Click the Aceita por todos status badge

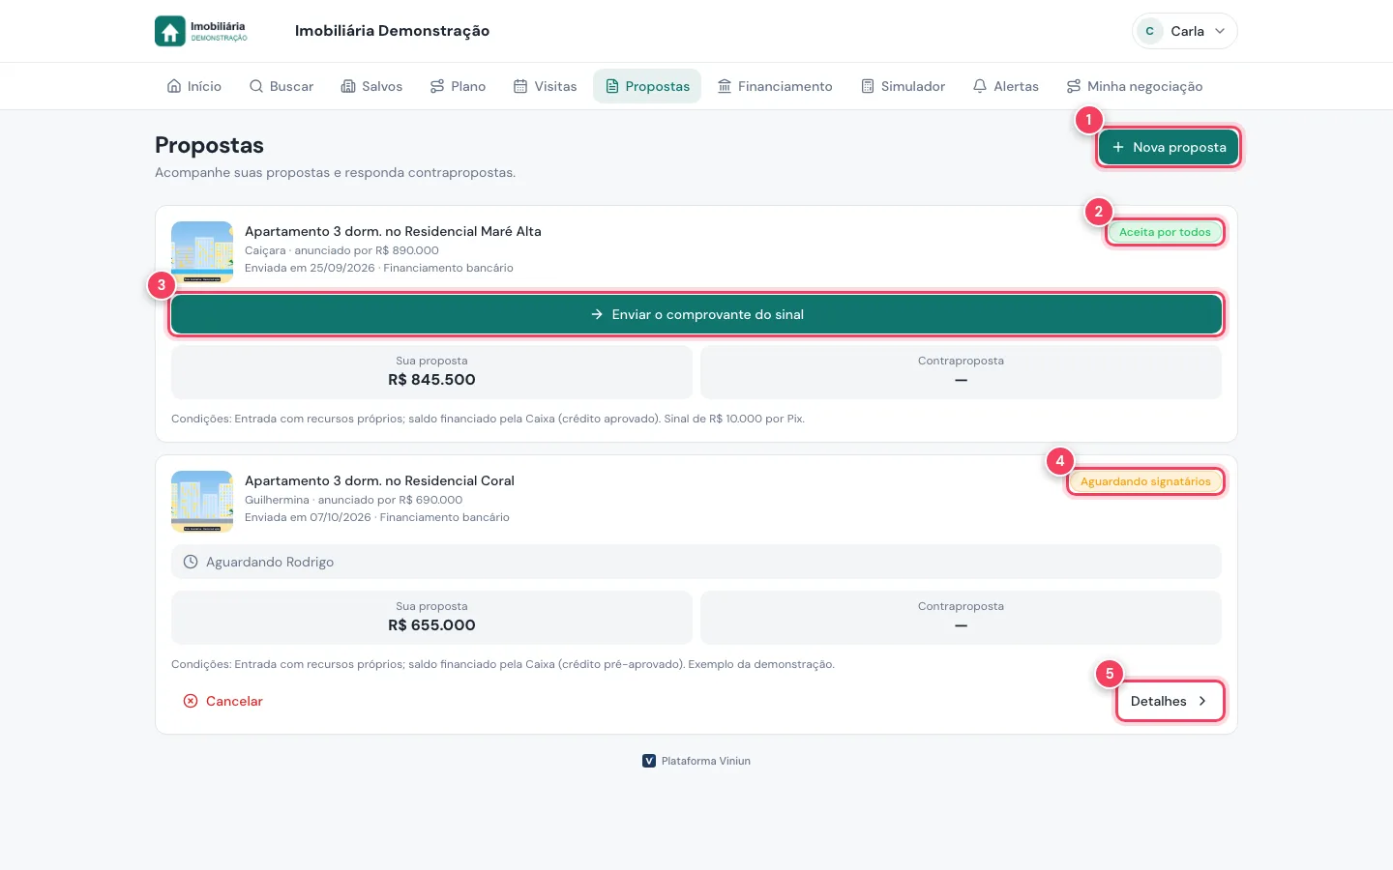coord(1165,232)
